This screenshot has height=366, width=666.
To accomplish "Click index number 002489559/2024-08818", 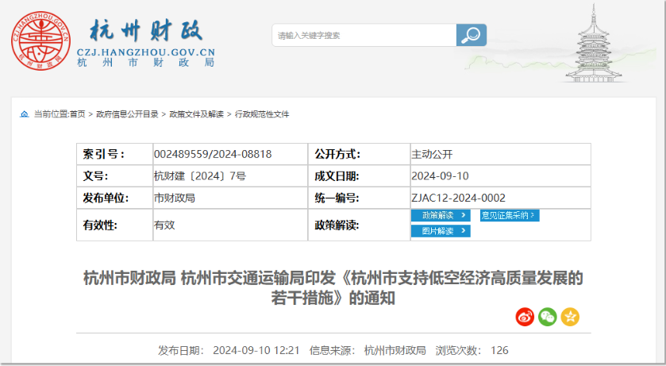I will click(213, 154).
